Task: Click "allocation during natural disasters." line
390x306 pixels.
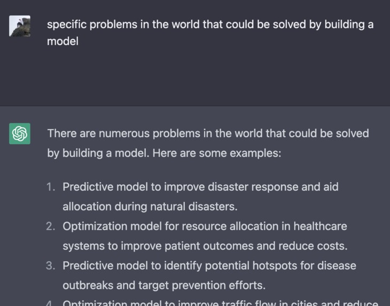Action: pos(150,207)
